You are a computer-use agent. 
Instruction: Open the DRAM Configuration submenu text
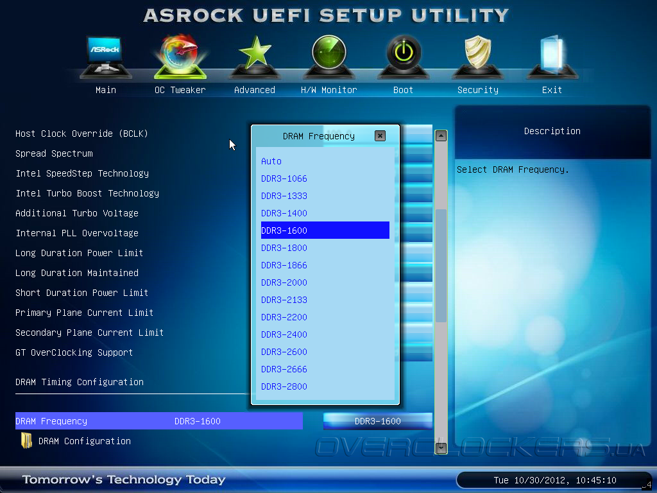click(x=85, y=441)
